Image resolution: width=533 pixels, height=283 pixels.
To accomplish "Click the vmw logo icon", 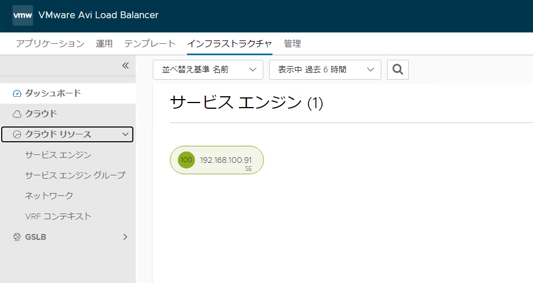I will tap(23, 15).
